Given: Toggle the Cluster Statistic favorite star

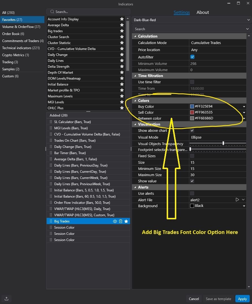Looking at the screenshot, I should pos(122,43).
